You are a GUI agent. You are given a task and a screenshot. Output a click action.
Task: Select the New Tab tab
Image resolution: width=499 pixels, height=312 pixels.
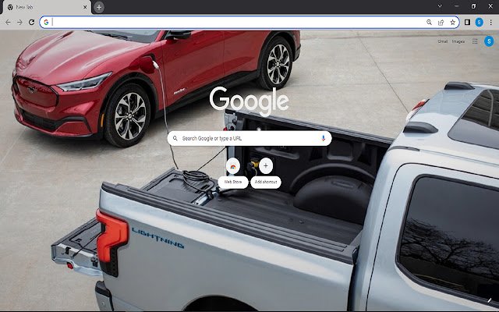pyautogui.click(x=47, y=7)
